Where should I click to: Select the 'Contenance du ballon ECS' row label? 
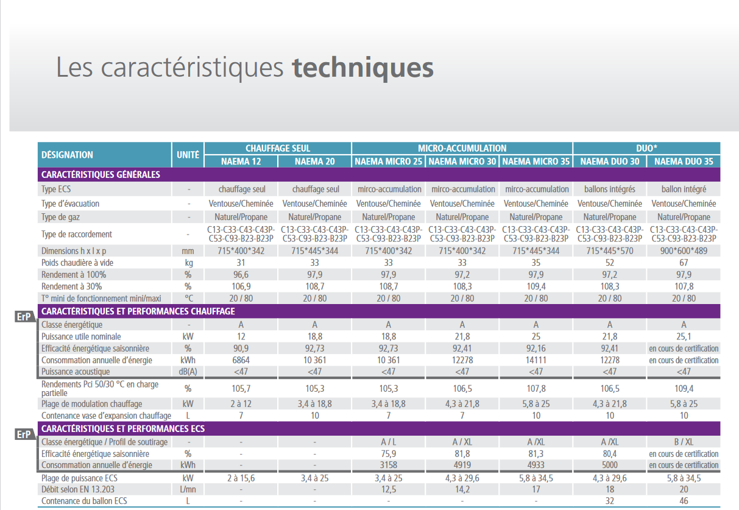84,501
